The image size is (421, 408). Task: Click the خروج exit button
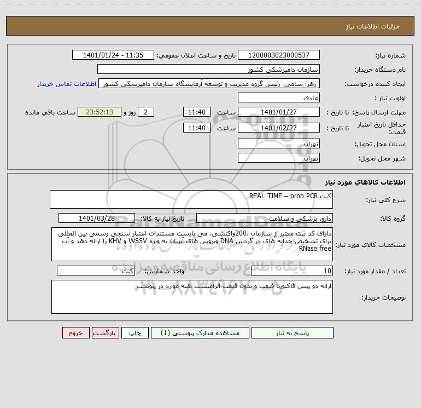pyautogui.click(x=75, y=332)
